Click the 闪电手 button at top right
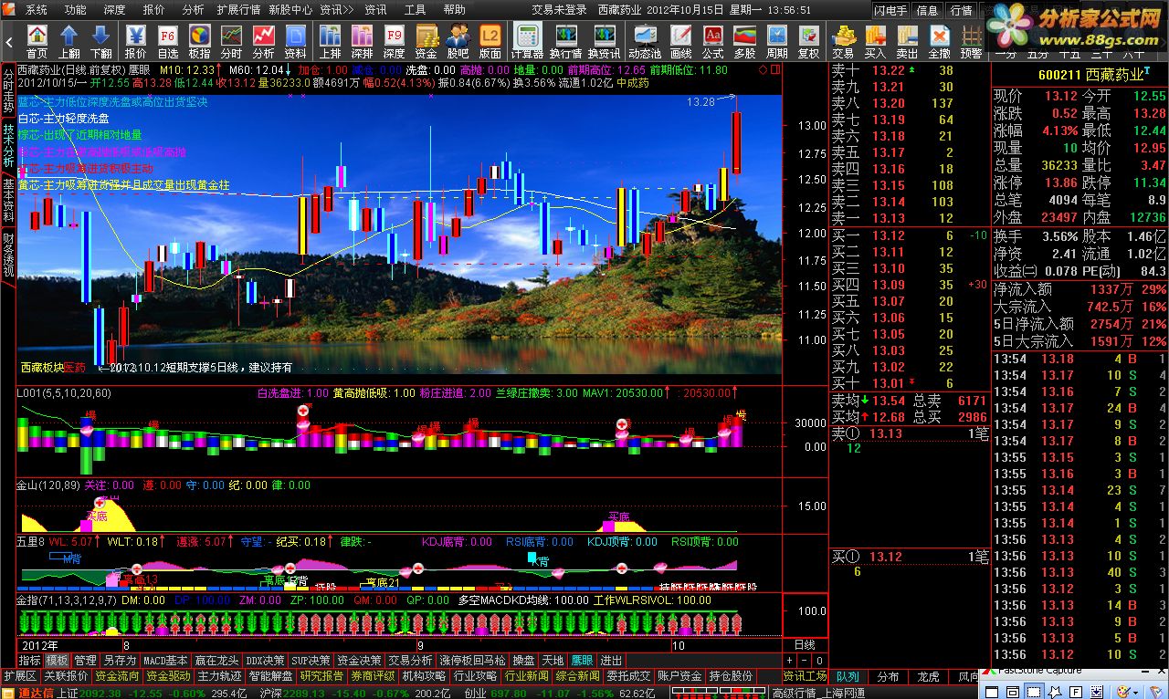The width and height of the screenshot is (1169, 699). tap(890, 10)
